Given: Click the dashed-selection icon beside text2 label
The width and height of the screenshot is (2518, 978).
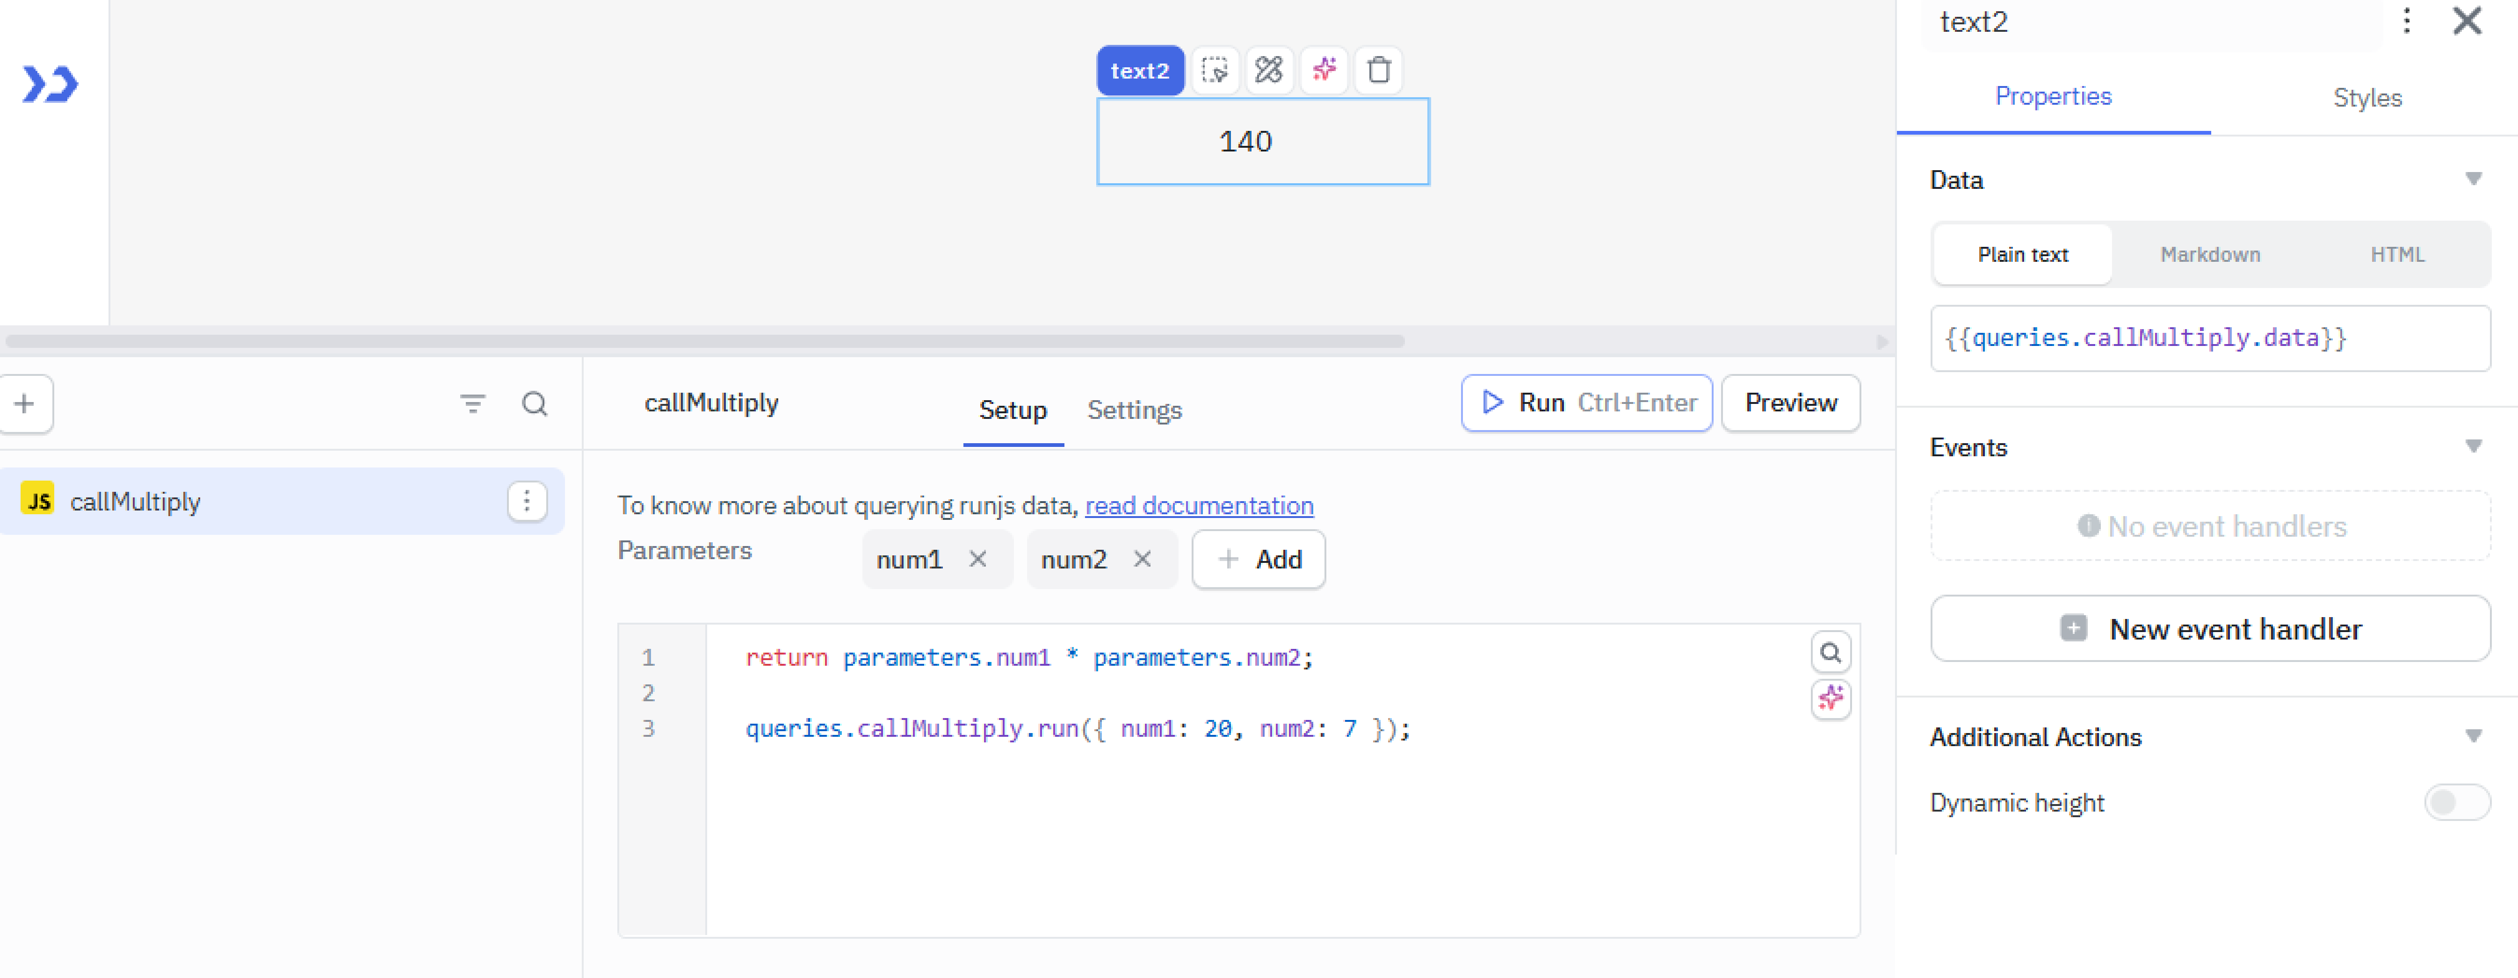Looking at the screenshot, I should tap(1214, 69).
